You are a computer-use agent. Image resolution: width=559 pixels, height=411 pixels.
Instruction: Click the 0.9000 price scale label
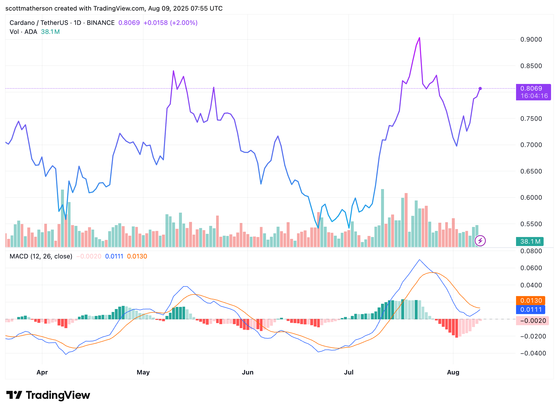[531, 39]
